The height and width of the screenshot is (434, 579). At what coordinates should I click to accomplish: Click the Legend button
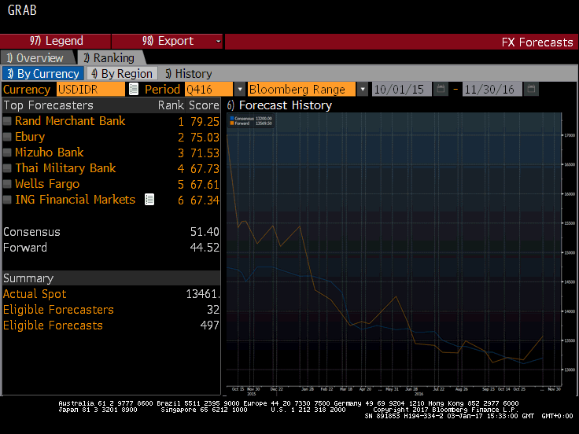coord(56,41)
